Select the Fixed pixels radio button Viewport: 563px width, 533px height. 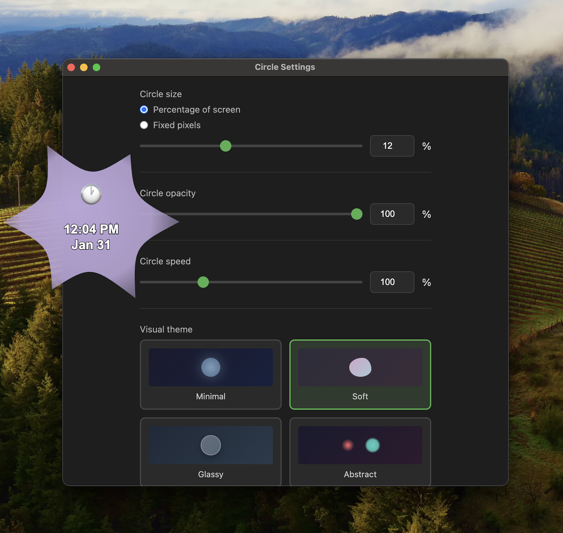point(144,125)
